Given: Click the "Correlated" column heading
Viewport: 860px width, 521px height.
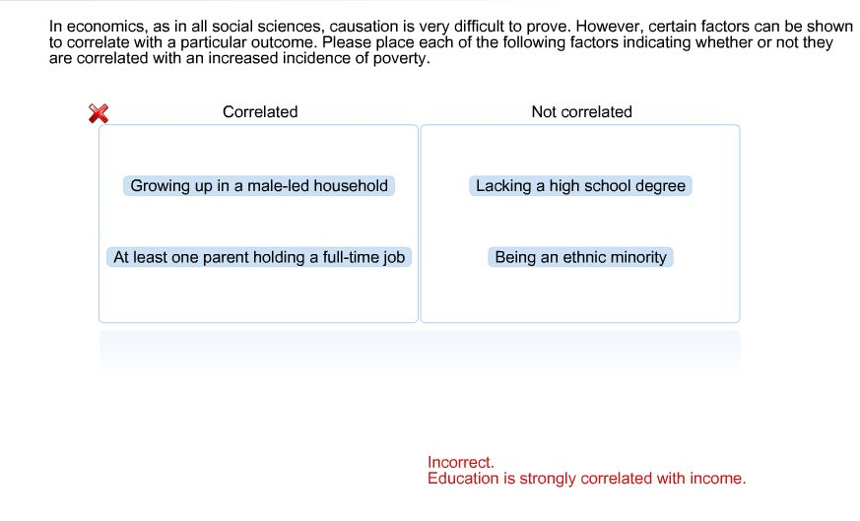Looking at the screenshot, I should [x=260, y=112].
